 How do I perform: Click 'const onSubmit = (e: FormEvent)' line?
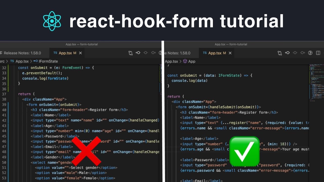pyautogui.click(x=56, y=68)
